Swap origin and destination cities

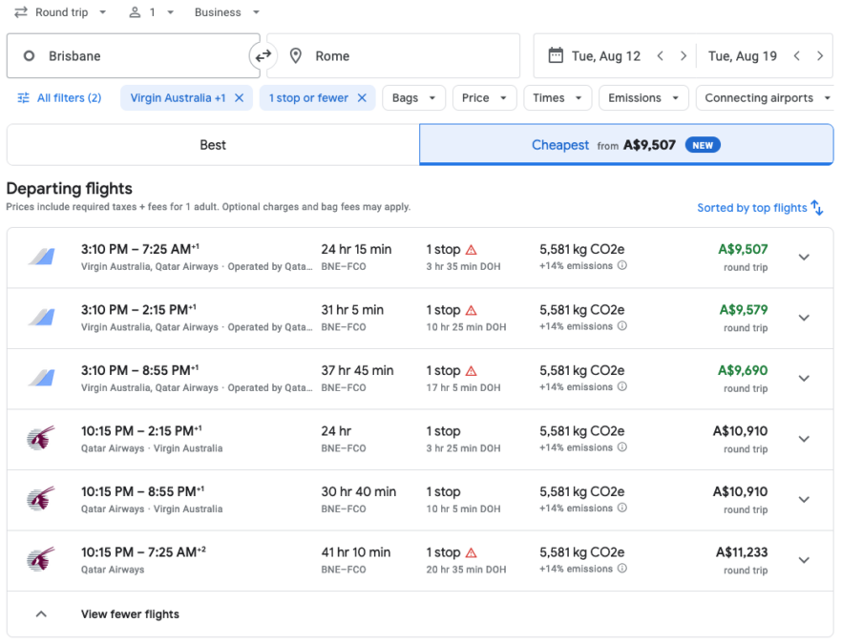tap(263, 55)
